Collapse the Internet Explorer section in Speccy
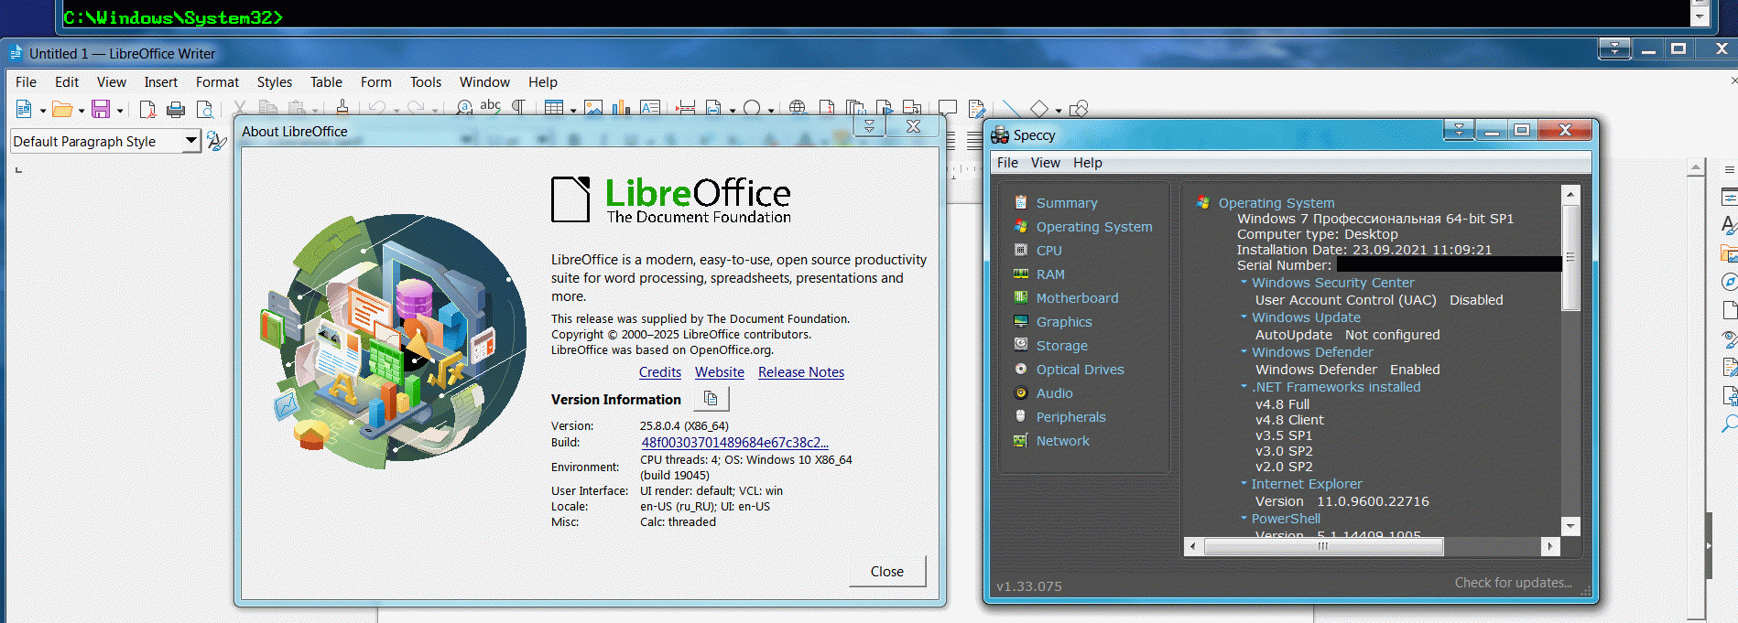 (1244, 483)
